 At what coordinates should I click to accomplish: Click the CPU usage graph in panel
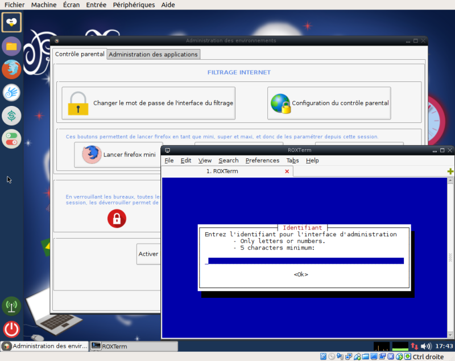(x=381, y=346)
